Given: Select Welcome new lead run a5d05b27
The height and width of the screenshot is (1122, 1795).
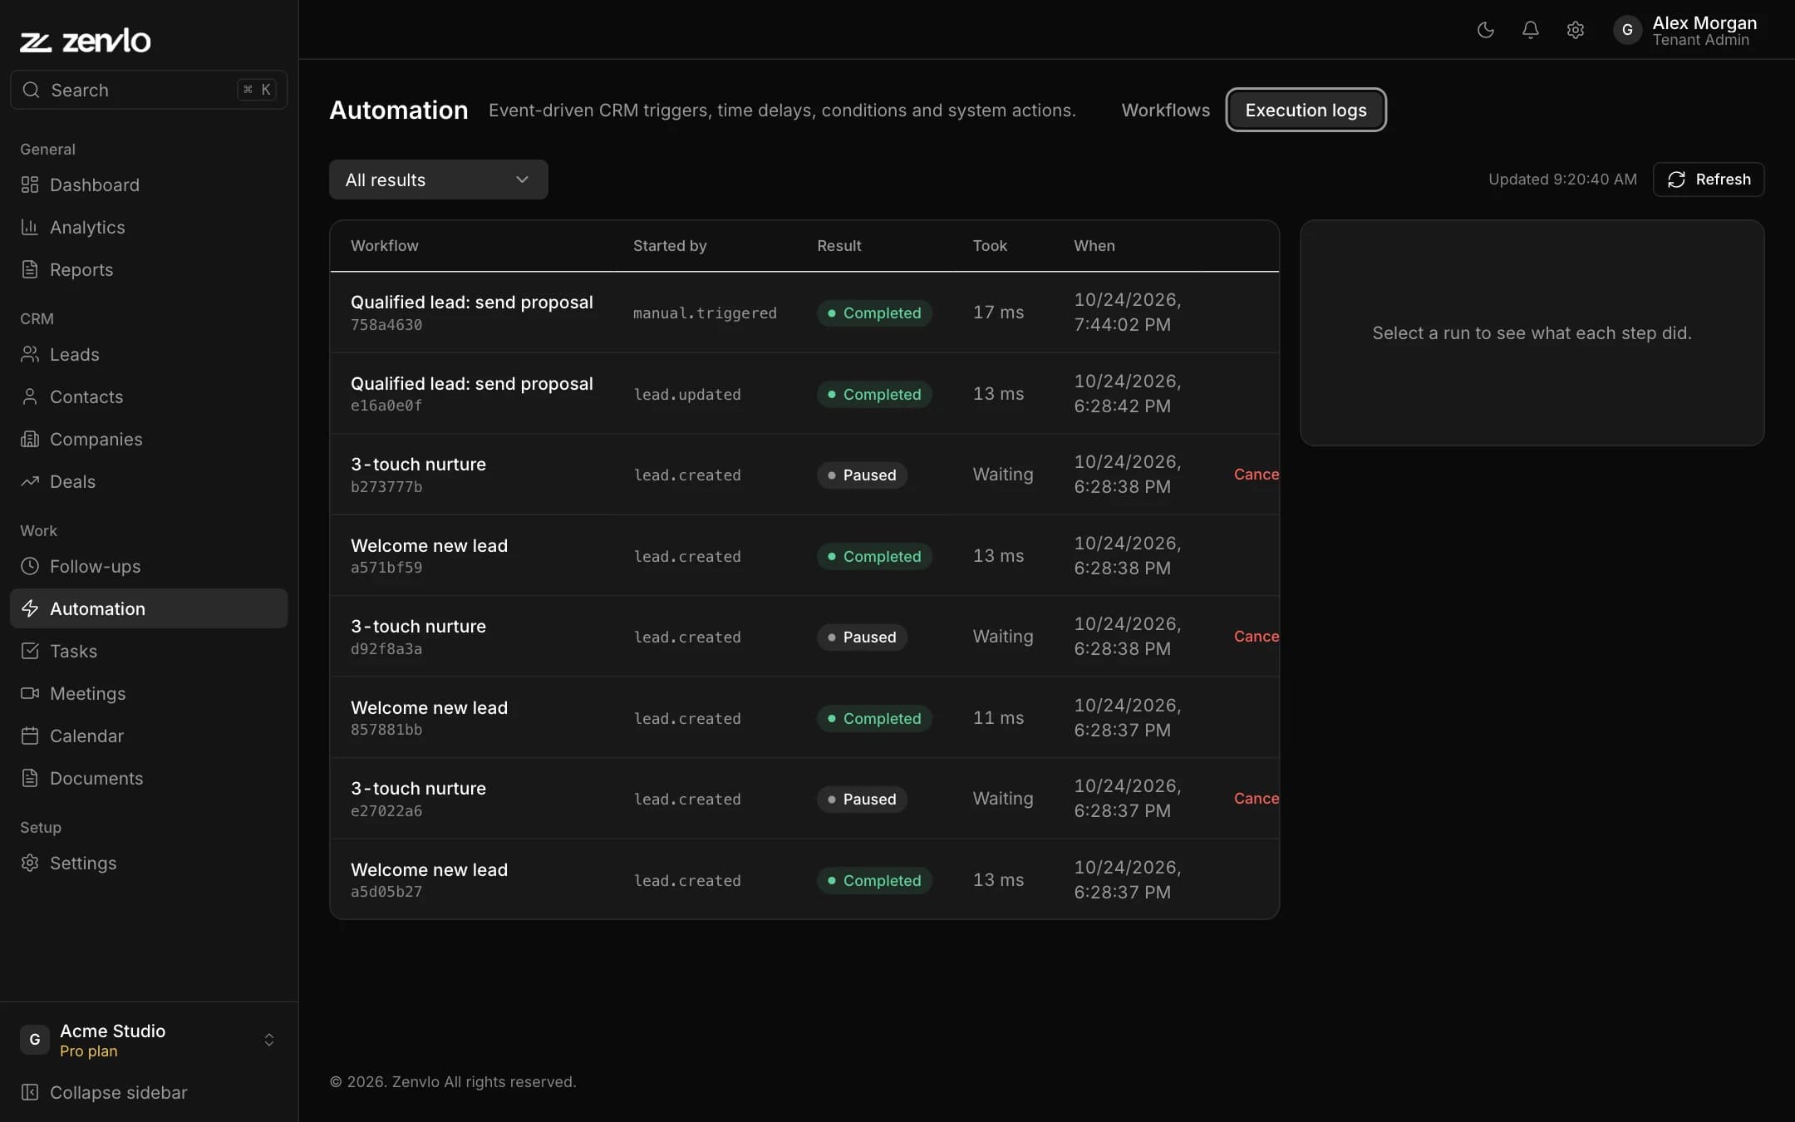Looking at the screenshot, I should (804, 879).
